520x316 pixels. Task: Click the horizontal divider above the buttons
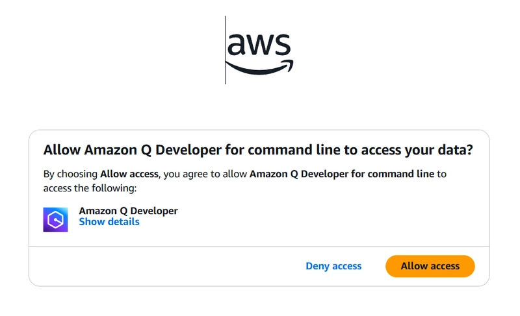pyautogui.click(x=259, y=247)
